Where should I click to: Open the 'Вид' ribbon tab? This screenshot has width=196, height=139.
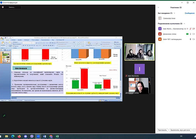53,40
